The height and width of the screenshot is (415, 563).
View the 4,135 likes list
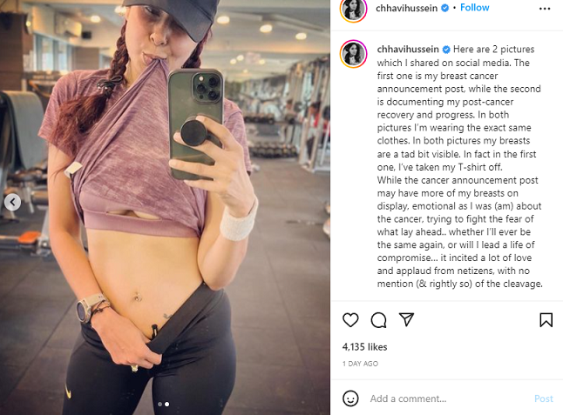(364, 347)
